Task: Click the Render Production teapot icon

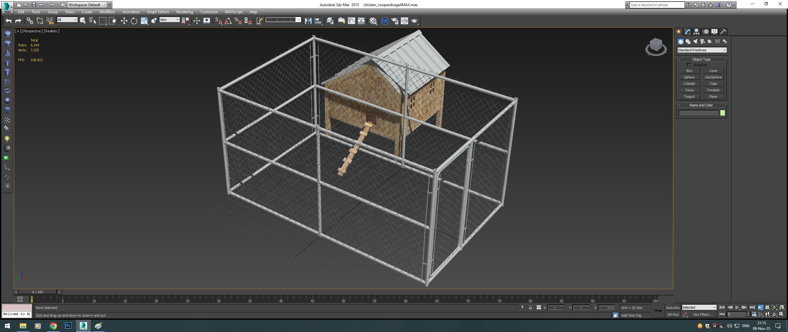Action: tap(414, 21)
